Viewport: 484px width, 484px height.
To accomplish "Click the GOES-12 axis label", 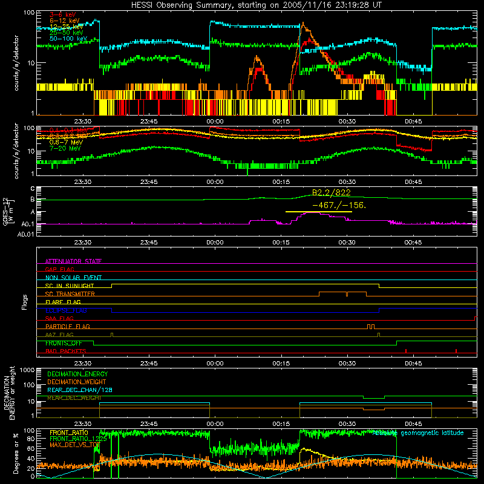I will tap(8, 211).
